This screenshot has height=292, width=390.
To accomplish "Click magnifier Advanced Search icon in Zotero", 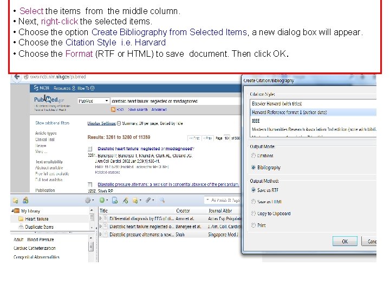I will [162, 200].
